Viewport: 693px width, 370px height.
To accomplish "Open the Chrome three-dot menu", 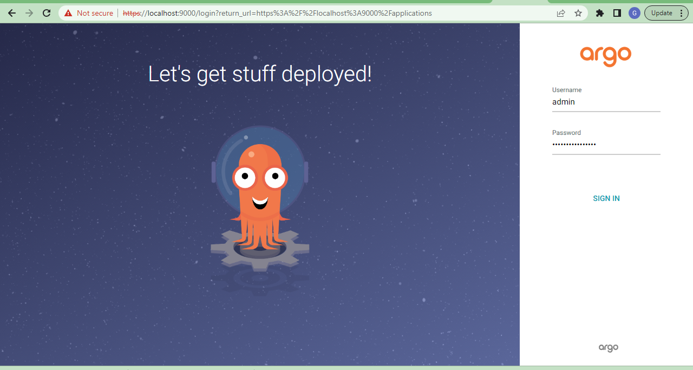I will click(681, 12).
